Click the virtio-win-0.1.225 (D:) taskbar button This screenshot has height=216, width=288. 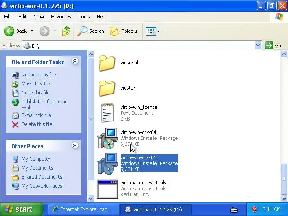[x=155, y=209]
